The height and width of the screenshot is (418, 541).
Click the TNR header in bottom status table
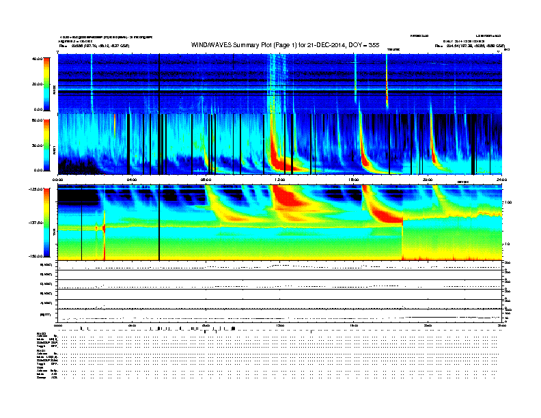coord(40,367)
